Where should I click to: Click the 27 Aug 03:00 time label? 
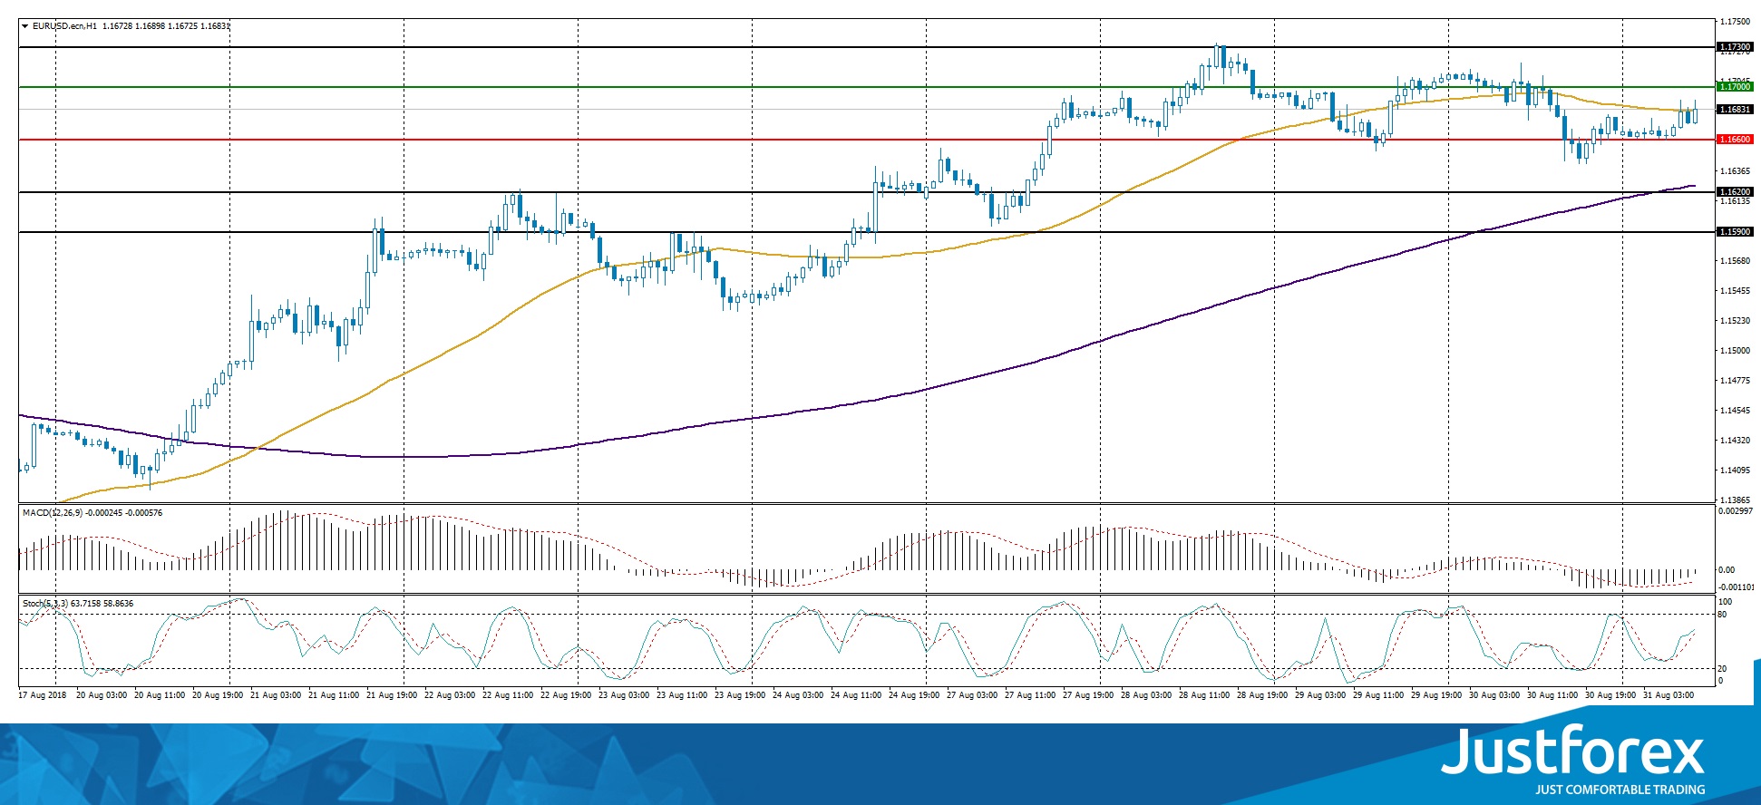click(x=972, y=695)
